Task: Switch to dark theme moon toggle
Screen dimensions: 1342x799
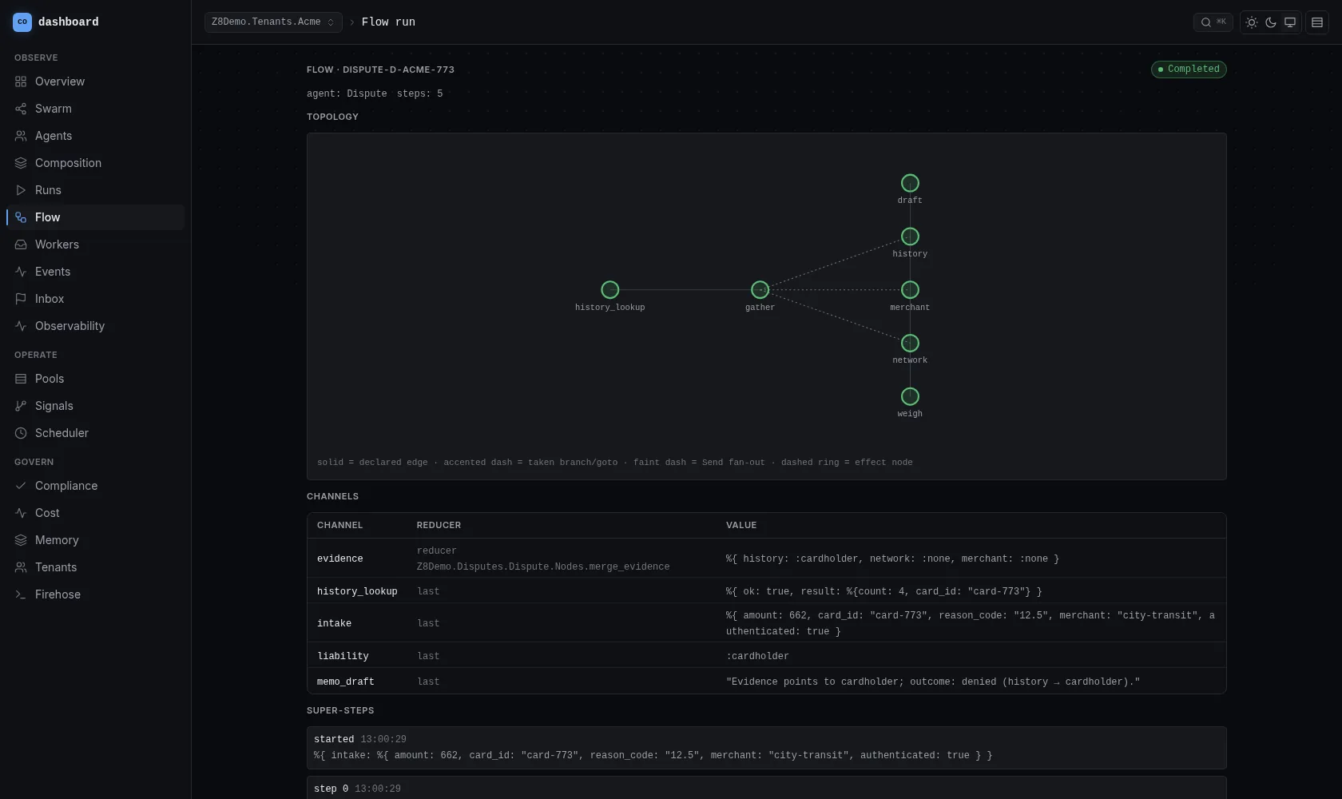Action: click(x=1271, y=22)
